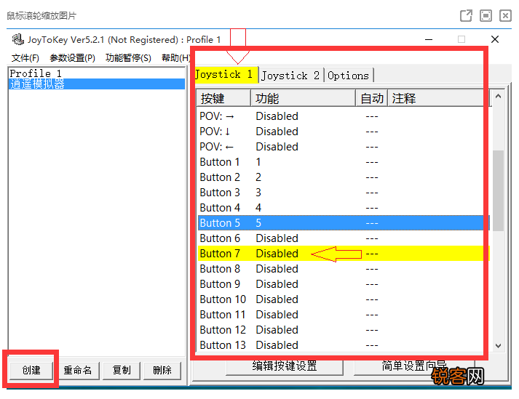The height and width of the screenshot is (399, 519).
Task: Select the POV: → row
Action: 344,116
